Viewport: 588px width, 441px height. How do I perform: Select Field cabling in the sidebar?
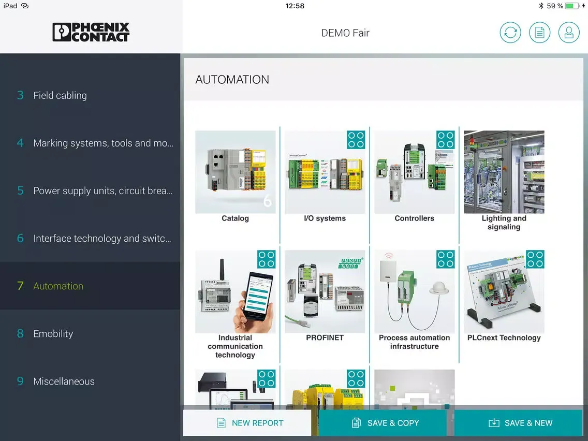pyautogui.click(x=90, y=95)
